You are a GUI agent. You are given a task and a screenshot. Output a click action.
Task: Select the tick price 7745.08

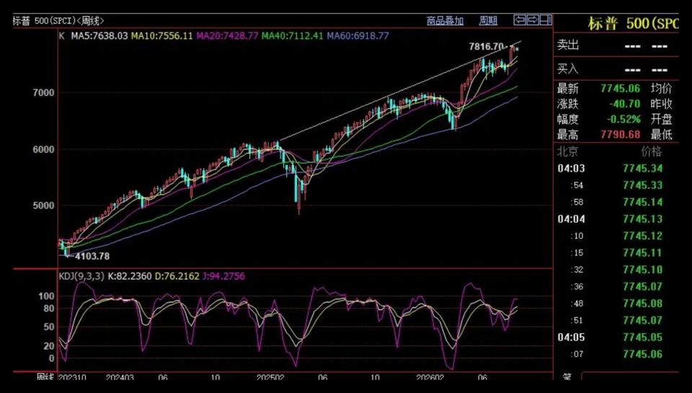click(x=642, y=304)
